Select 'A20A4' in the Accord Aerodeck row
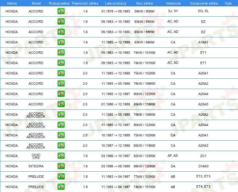Screen dimensions: 238x192 (x=203, y=125)
